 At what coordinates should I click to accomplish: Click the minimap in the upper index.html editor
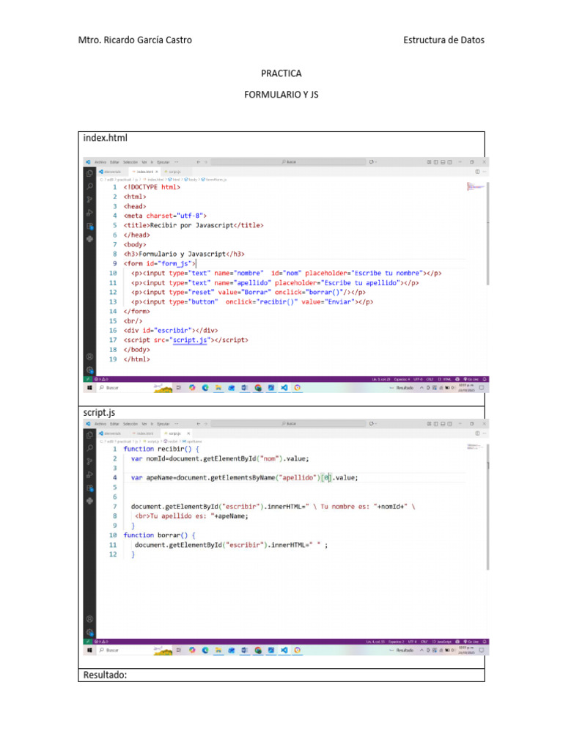[474, 187]
